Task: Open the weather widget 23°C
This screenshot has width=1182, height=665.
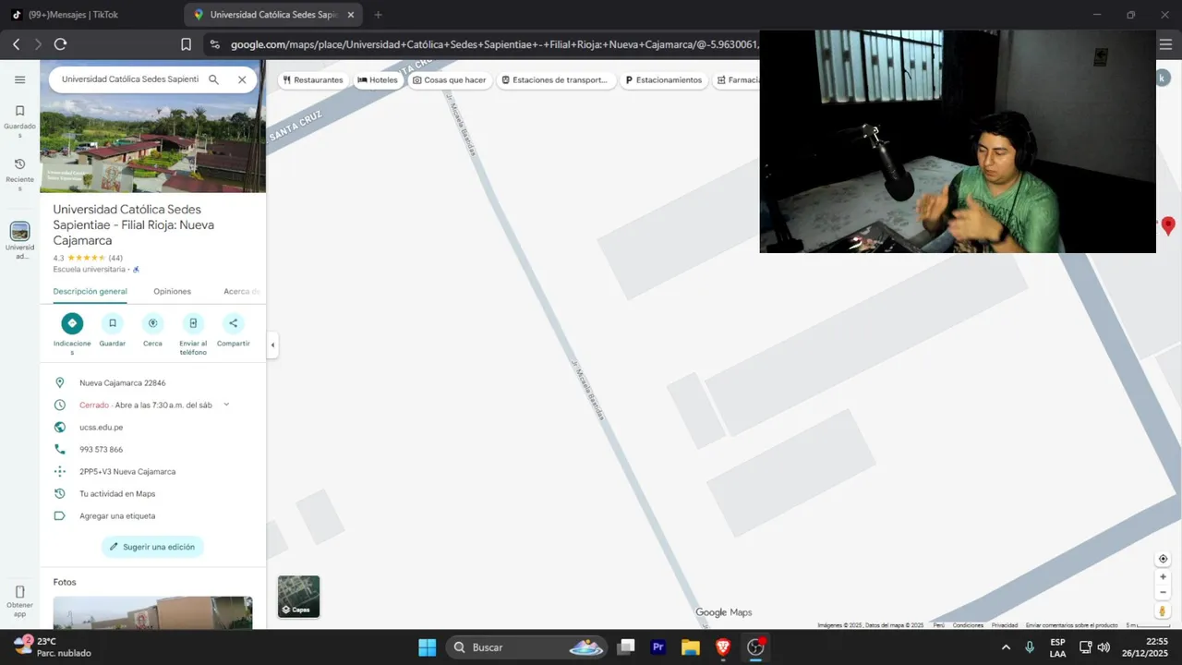Action: click(54, 647)
